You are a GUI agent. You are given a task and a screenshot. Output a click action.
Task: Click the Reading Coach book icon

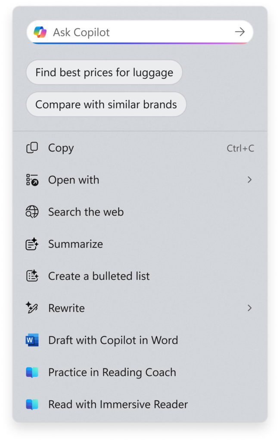point(32,372)
